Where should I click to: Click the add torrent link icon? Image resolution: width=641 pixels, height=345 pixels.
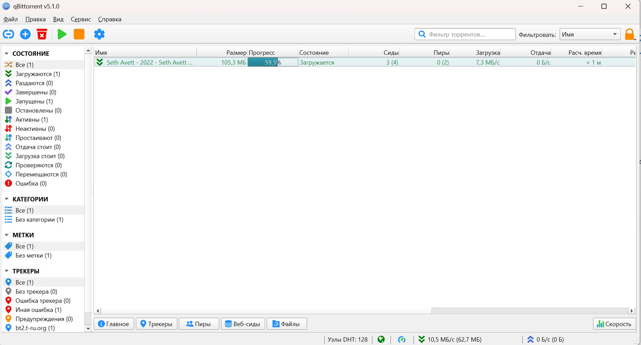[x=8, y=34]
